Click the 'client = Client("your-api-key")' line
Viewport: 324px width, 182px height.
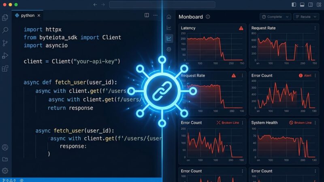(72, 61)
